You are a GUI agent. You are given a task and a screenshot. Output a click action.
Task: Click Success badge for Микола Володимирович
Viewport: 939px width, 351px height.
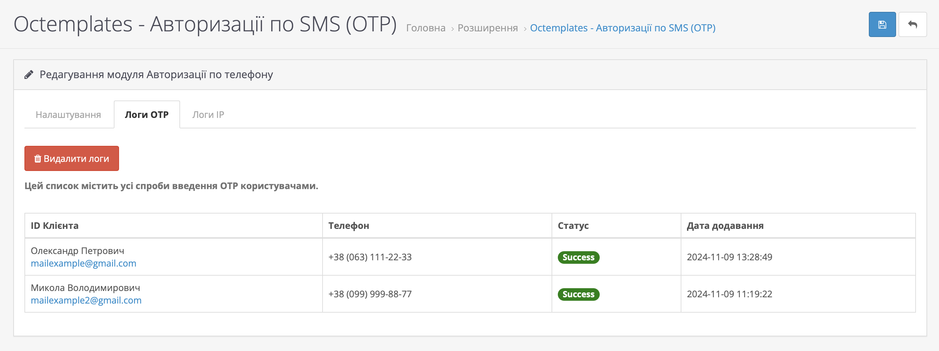click(578, 294)
